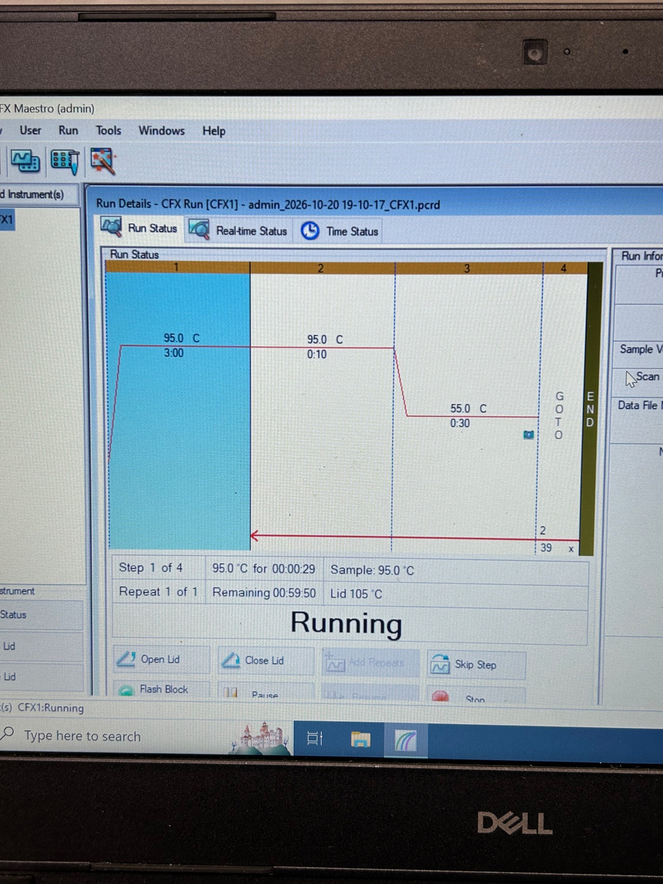Click the Time Status clock icon

tap(310, 230)
